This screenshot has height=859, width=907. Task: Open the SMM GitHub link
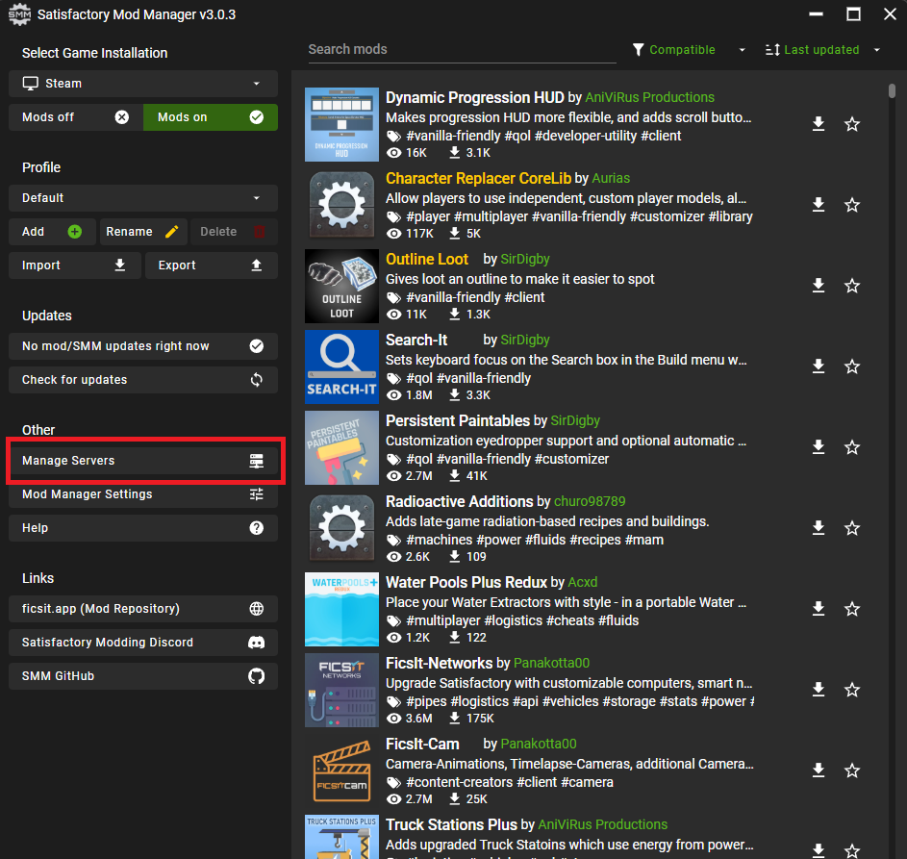tap(143, 676)
